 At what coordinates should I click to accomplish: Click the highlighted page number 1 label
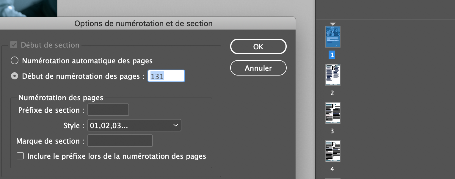(332, 55)
